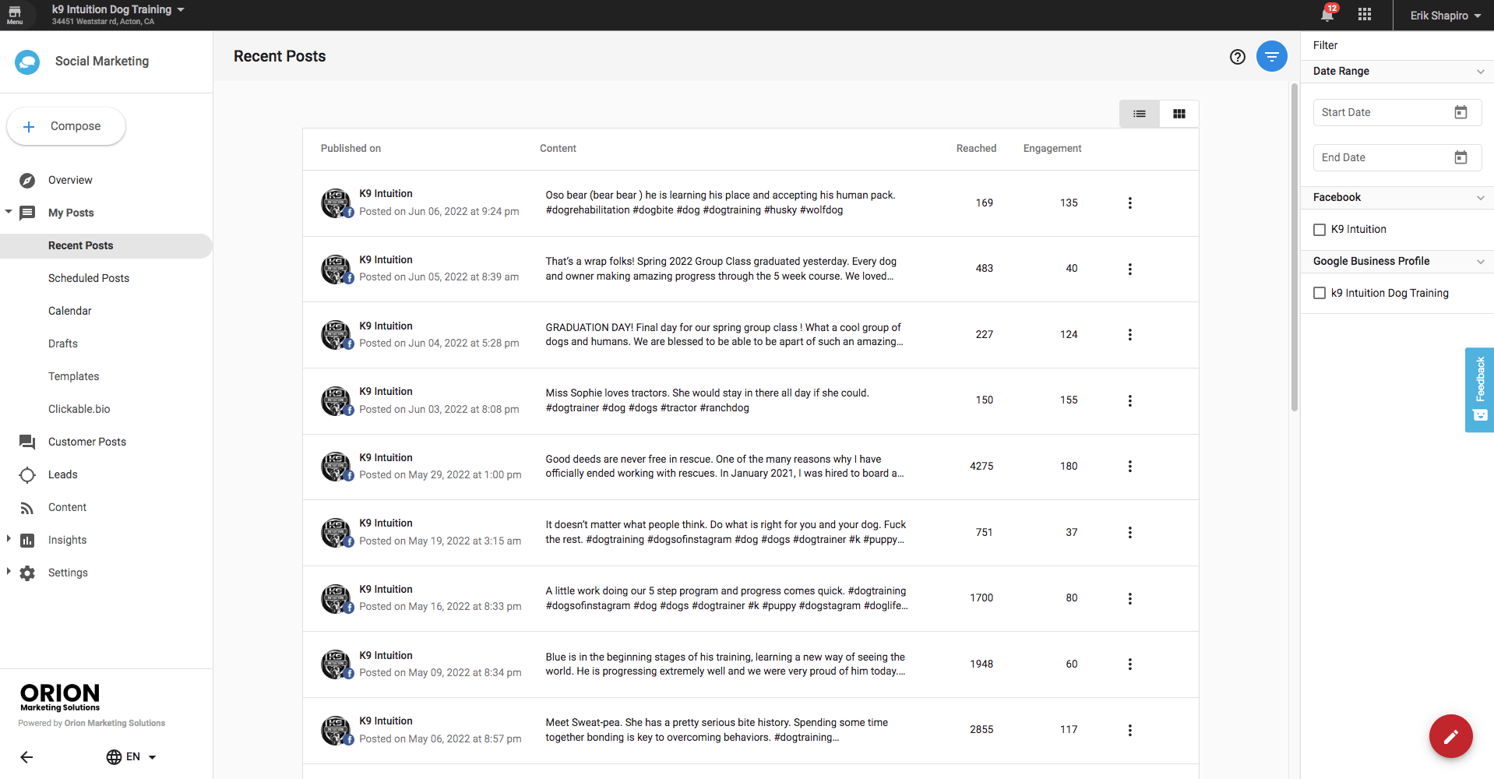Open End Date calendar picker icon
The width and height of the screenshot is (1494, 779).
click(1461, 157)
